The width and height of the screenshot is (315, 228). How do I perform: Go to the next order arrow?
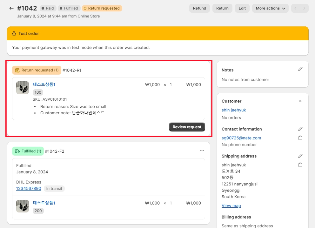coord(304,8)
